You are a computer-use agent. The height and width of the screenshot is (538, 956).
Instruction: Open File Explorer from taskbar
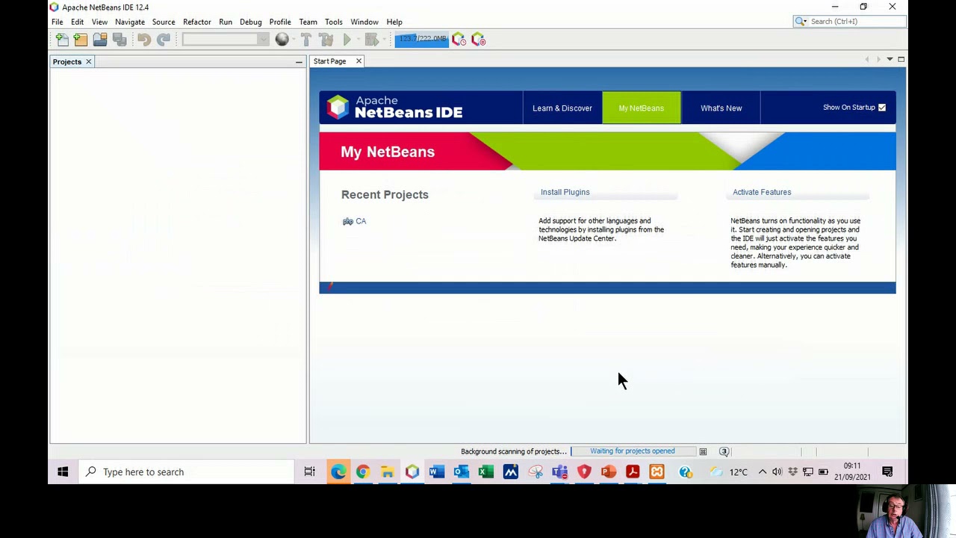pos(388,471)
